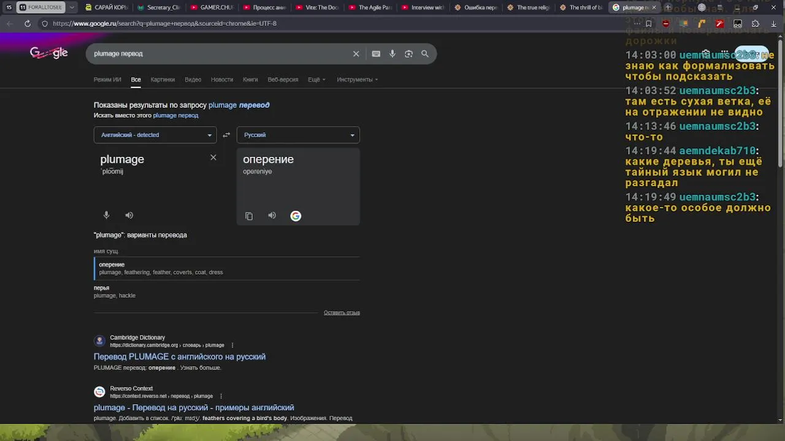Swap translation languages arrows
The height and width of the screenshot is (441, 785).
(x=226, y=135)
